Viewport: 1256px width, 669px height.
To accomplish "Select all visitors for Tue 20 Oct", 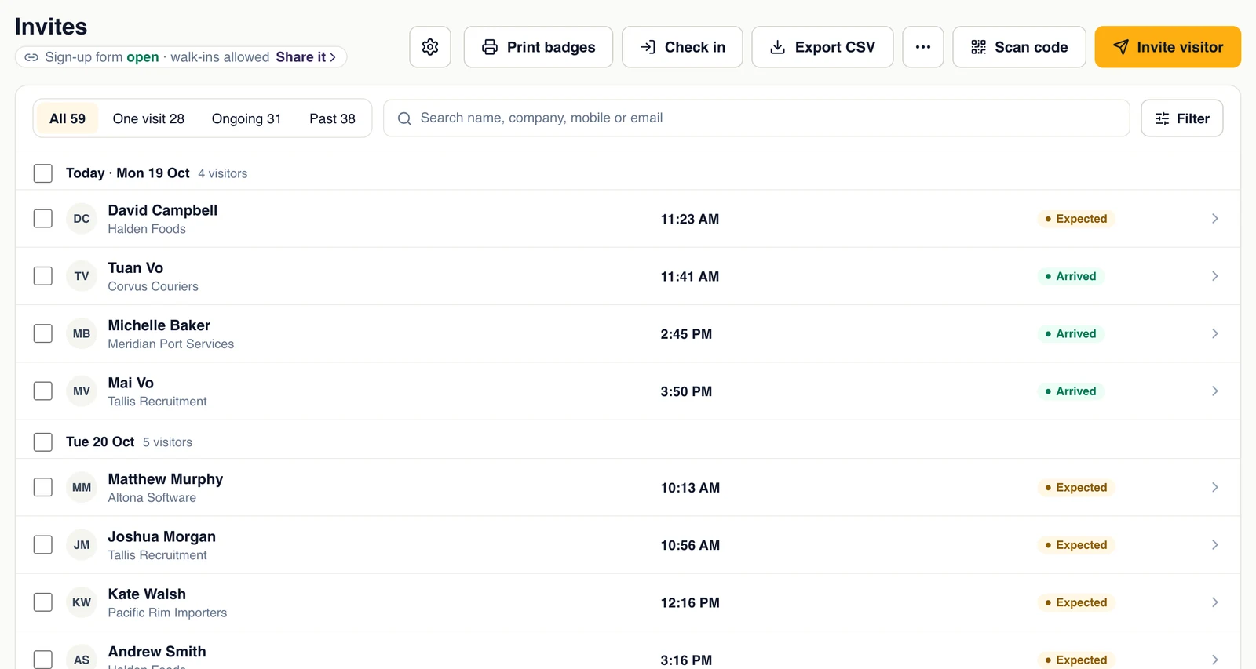I will tap(43, 442).
